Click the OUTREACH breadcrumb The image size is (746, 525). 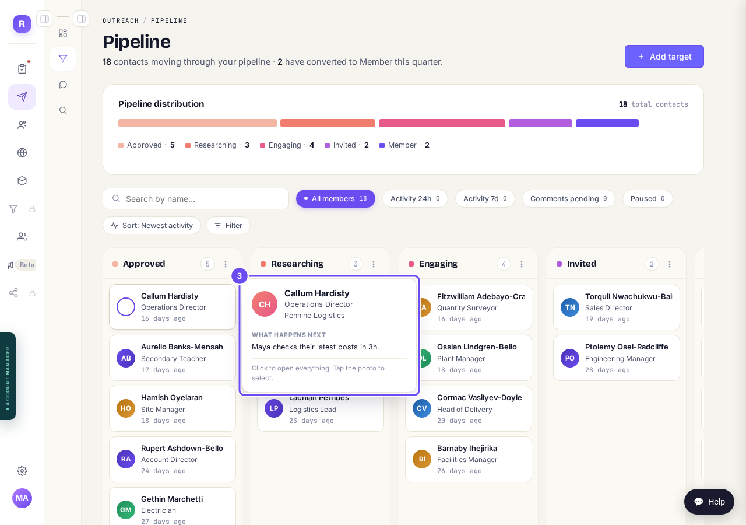pyautogui.click(x=121, y=20)
